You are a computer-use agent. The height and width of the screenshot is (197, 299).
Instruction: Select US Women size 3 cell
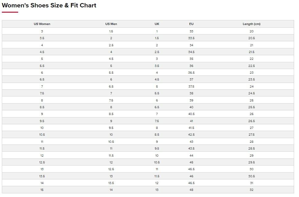[x=42, y=31]
